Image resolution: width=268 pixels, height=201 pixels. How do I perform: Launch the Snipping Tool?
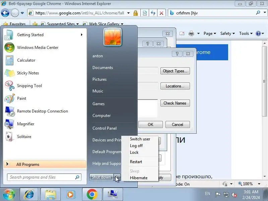pyautogui.click(x=45, y=86)
